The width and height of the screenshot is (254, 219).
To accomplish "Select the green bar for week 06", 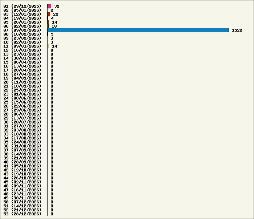I will pyautogui.click(x=48, y=26).
